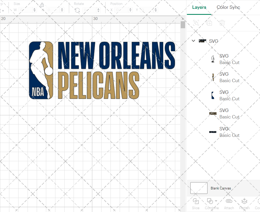
Task: Click the NEW ORLEANS text on canvas
Action: (x=116, y=55)
